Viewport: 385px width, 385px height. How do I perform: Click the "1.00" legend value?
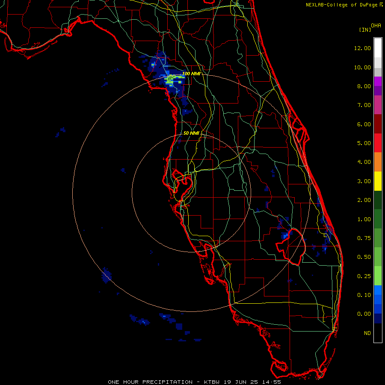click(x=364, y=219)
